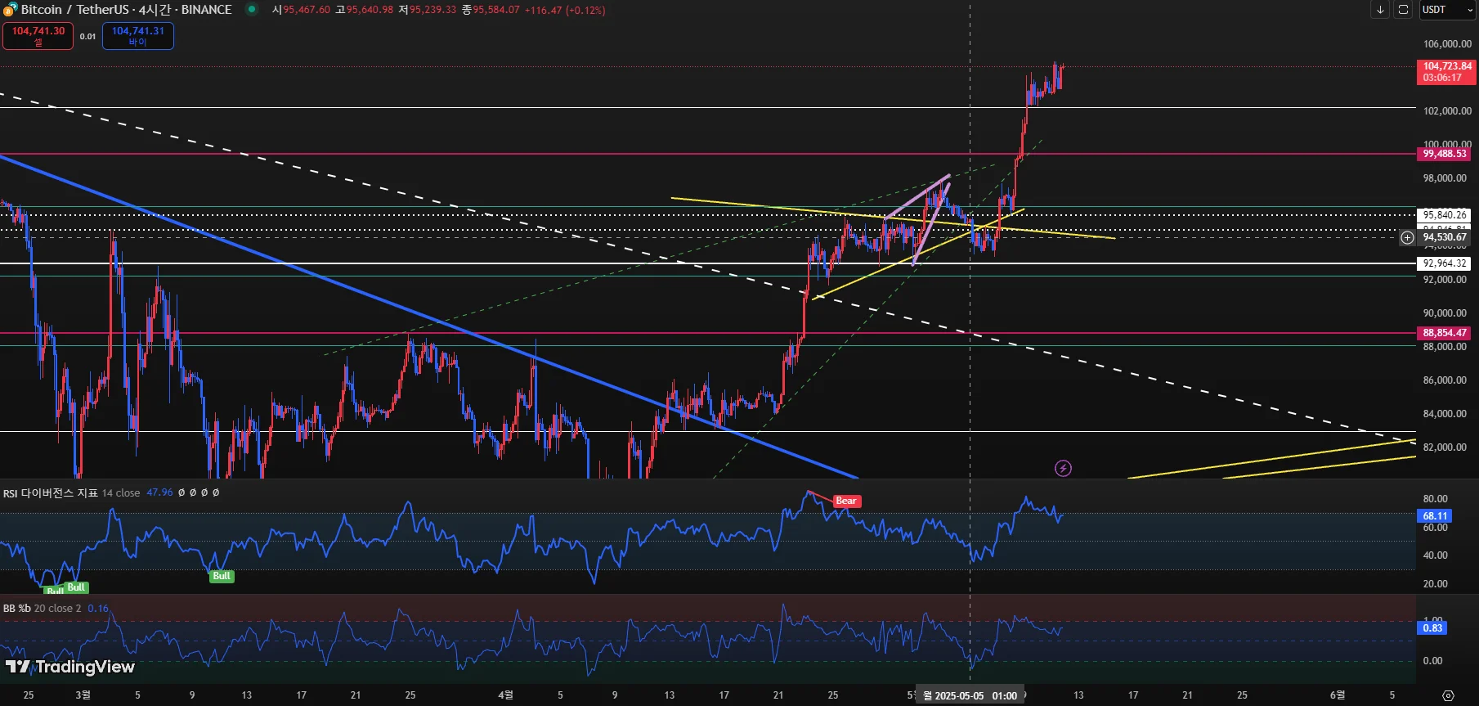This screenshot has height=706, width=1479.
Task: Click the close price value 95,584.07
Action: pyautogui.click(x=496, y=10)
